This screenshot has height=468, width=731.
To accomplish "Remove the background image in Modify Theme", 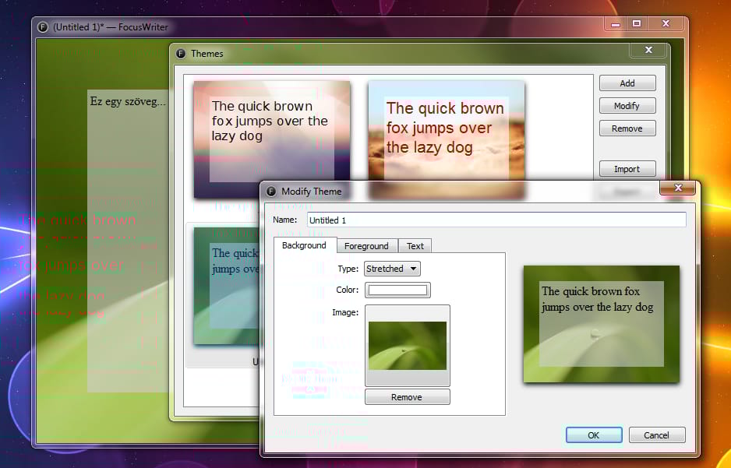I will (407, 397).
